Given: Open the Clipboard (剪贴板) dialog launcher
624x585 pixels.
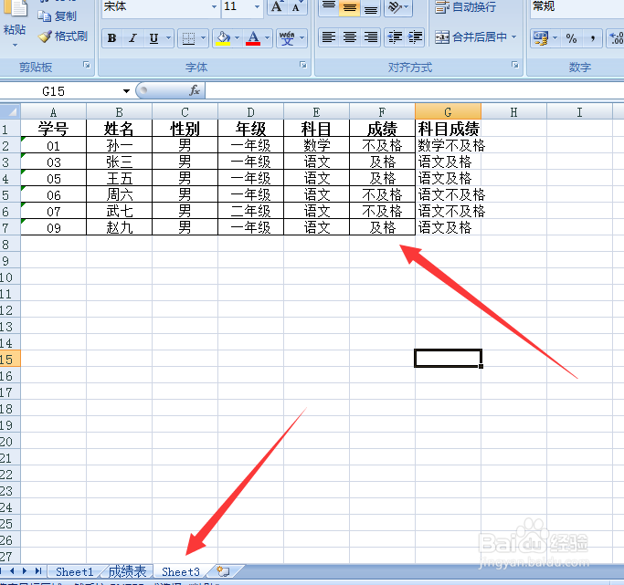Looking at the screenshot, I should point(87,65).
